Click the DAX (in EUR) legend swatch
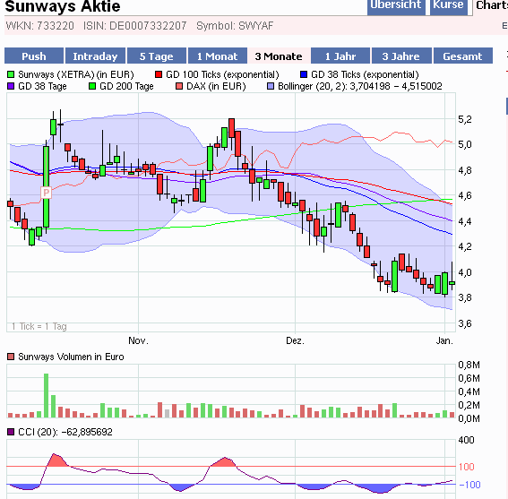 (179, 86)
